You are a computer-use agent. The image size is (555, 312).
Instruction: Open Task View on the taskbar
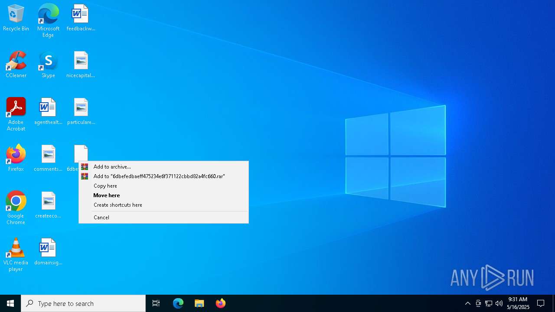(x=156, y=303)
